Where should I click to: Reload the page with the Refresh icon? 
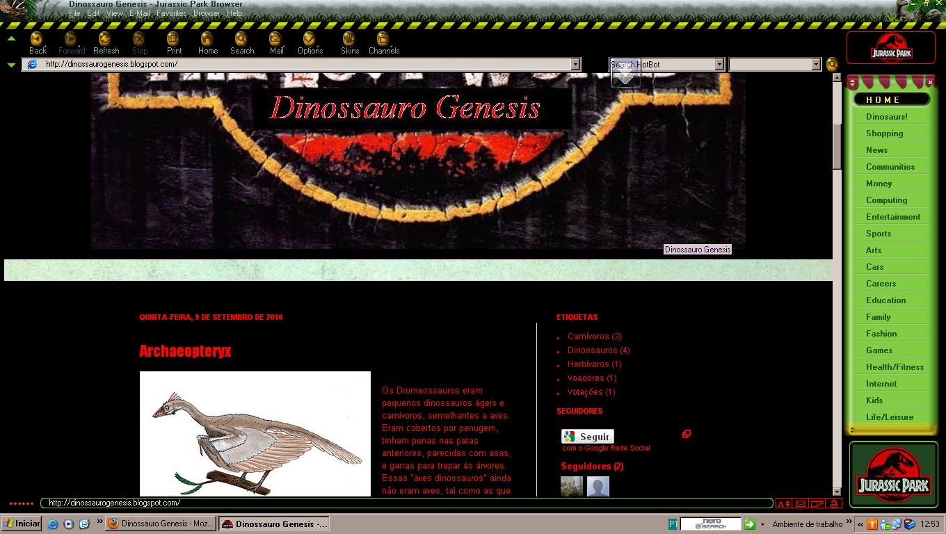click(x=106, y=42)
